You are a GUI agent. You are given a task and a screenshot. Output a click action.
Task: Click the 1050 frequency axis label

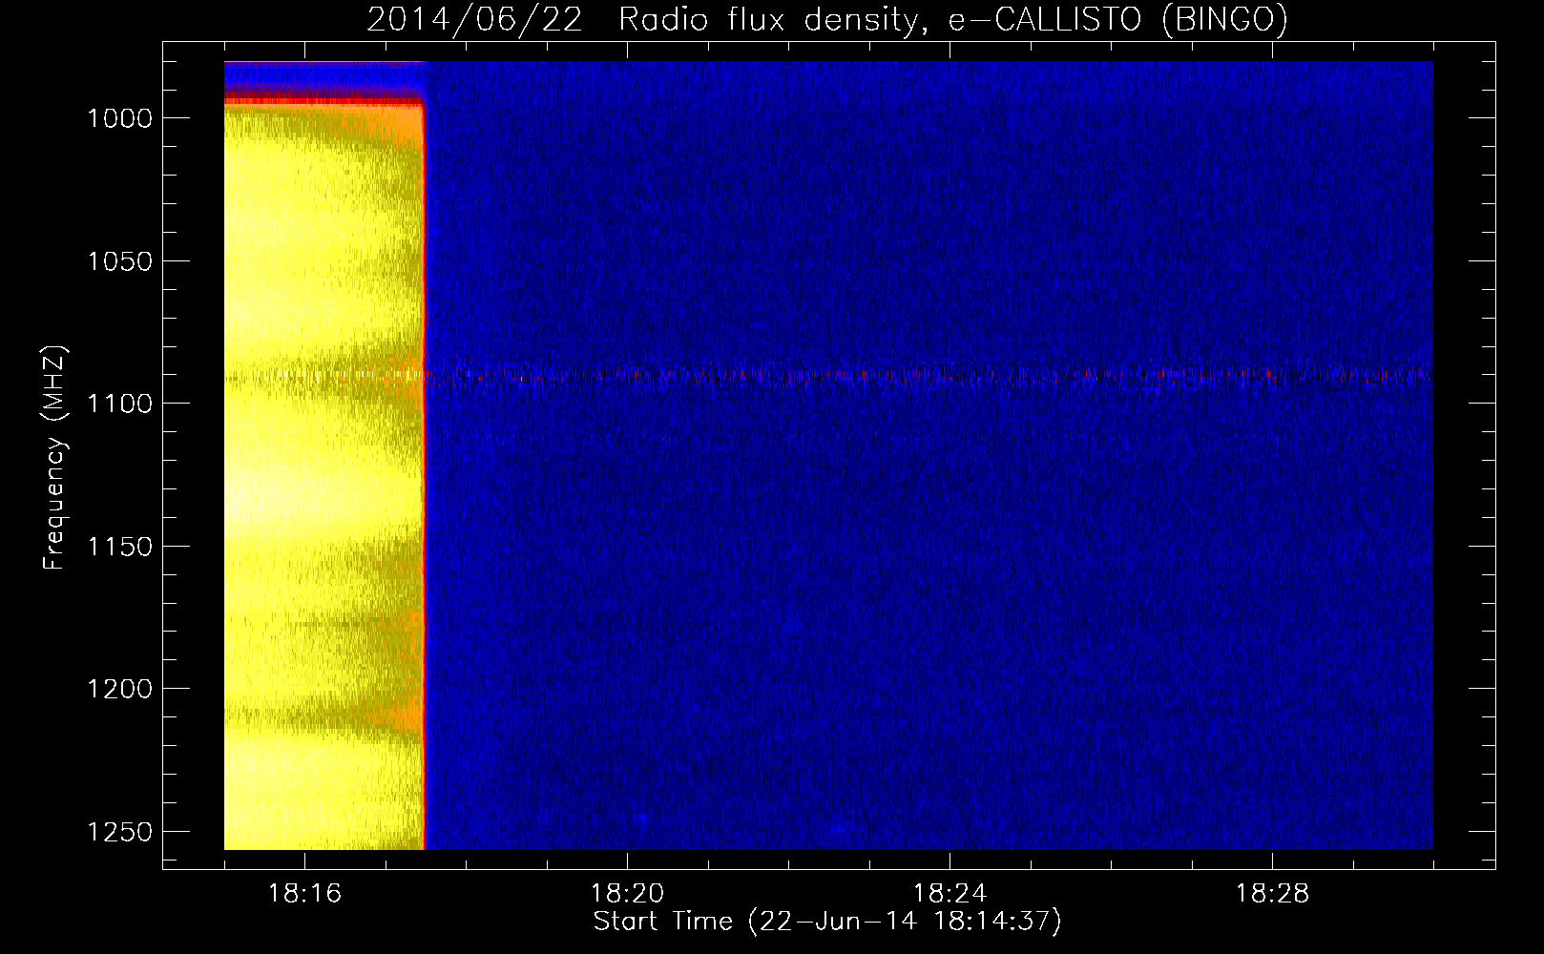120,261
